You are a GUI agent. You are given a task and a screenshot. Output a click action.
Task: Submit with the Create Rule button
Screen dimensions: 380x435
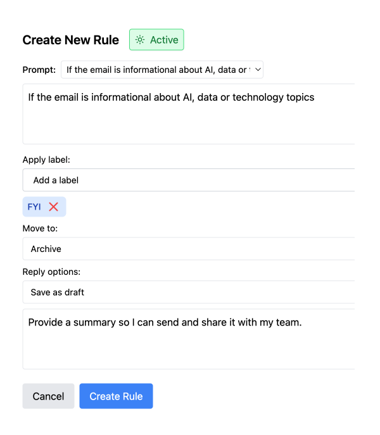click(x=116, y=396)
